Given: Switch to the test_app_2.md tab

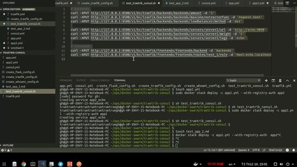Looking at the screenshot, I should 178,3.
